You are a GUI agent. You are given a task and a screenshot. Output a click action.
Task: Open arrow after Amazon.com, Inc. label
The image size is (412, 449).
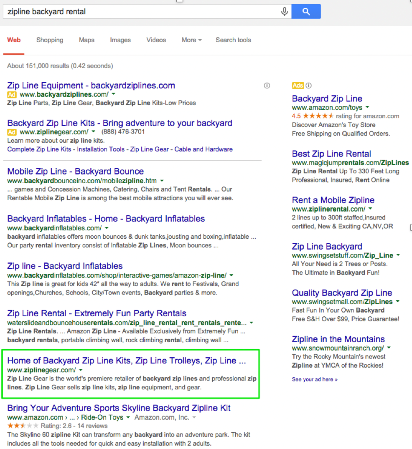click(x=194, y=417)
